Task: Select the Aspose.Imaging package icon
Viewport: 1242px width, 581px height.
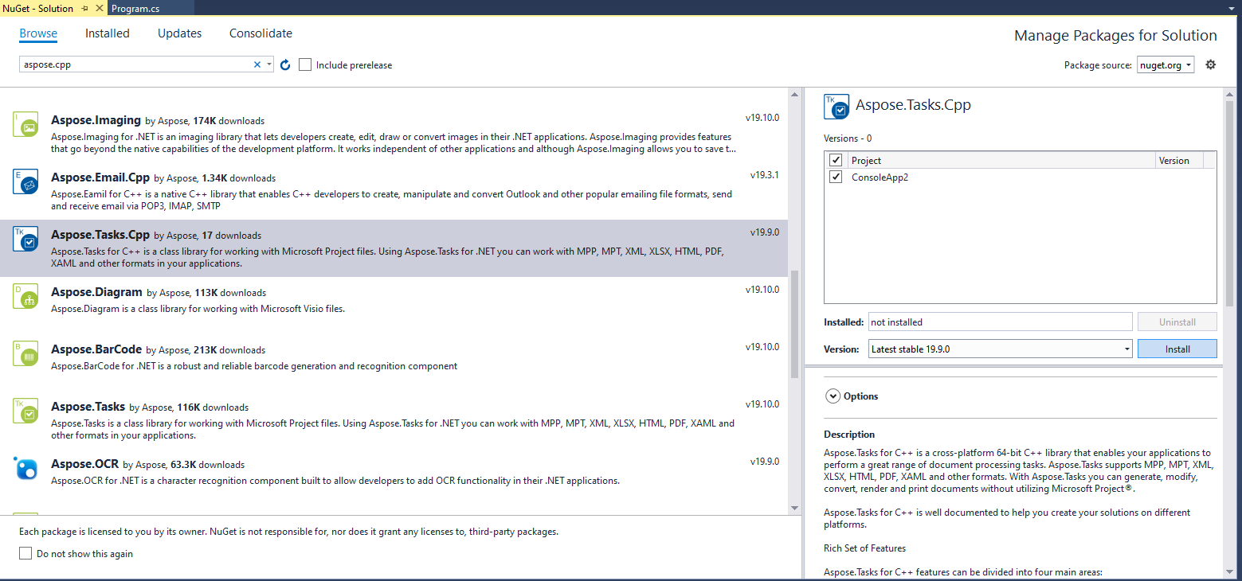Action: 26,125
